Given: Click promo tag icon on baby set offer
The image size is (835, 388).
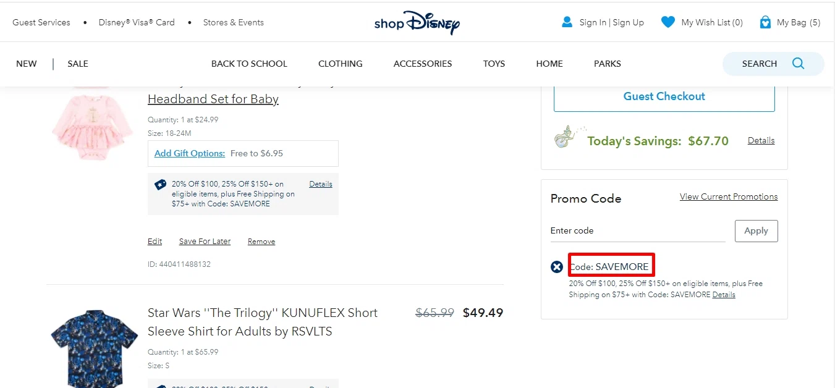Looking at the screenshot, I should pos(161,184).
